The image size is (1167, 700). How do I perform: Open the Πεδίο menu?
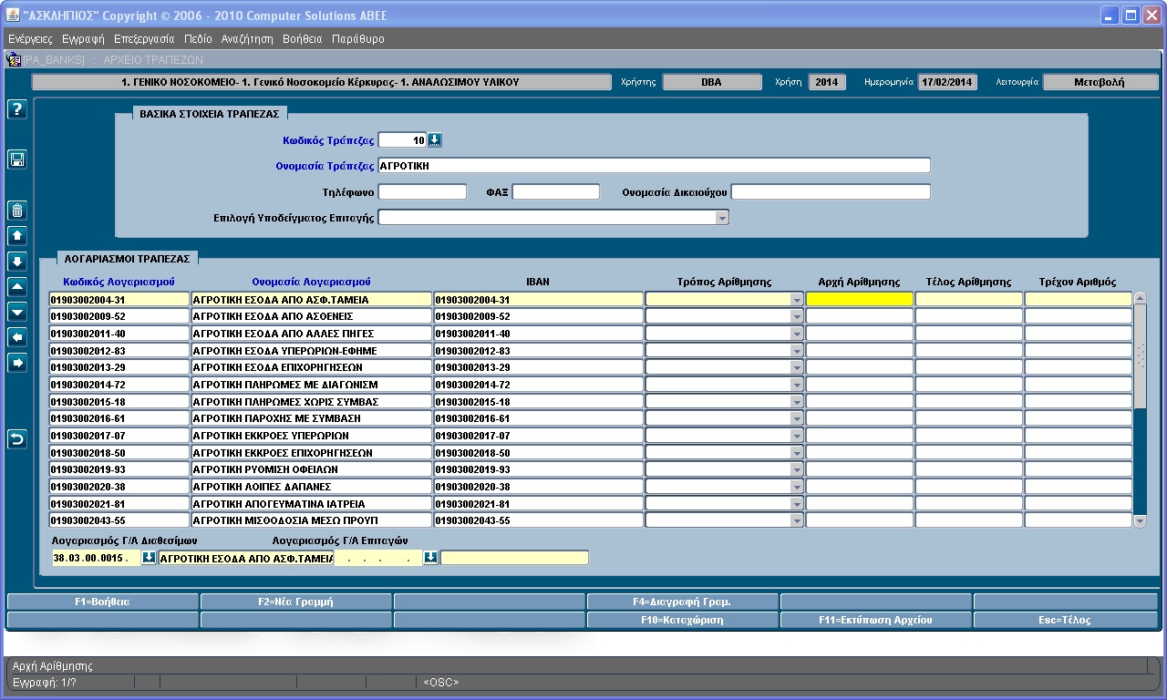point(198,39)
